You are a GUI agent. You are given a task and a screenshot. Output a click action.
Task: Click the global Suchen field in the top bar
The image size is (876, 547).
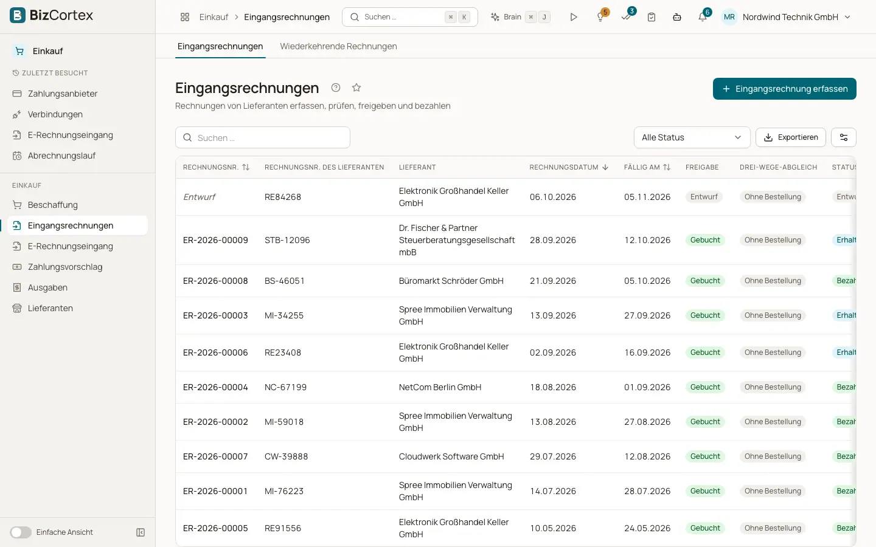[410, 17]
